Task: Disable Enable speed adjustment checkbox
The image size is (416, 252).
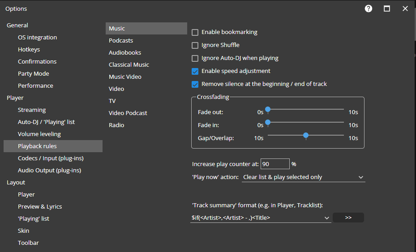Action: click(x=195, y=71)
